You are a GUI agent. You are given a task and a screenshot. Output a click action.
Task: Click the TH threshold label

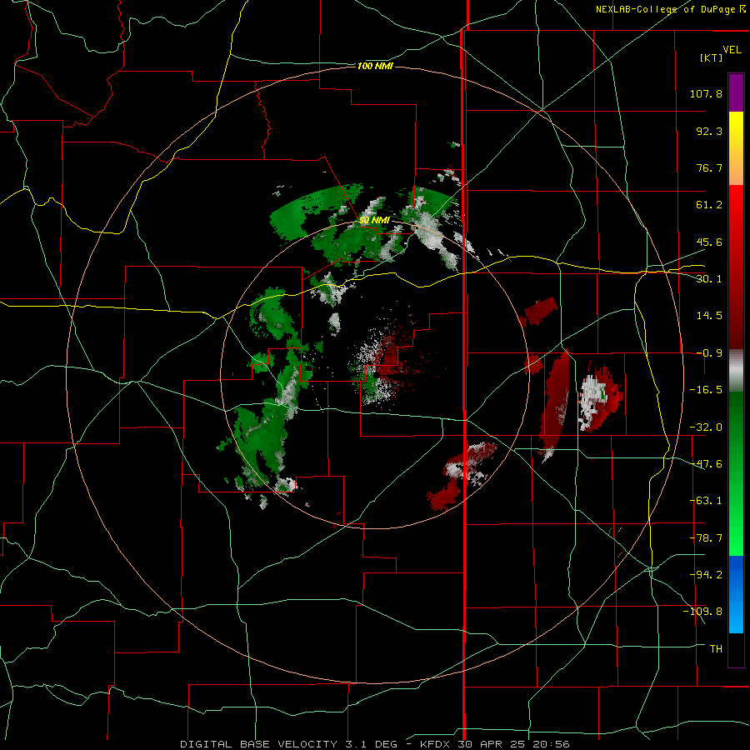pyautogui.click(x=716, y=649)
